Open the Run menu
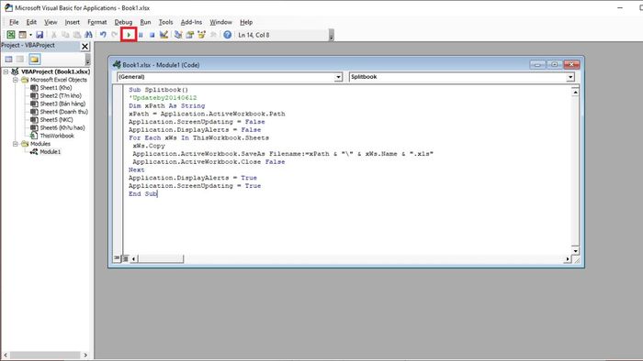 145,22
